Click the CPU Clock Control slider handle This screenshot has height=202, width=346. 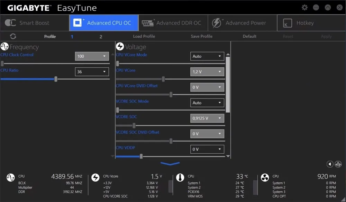coord(2,64)
